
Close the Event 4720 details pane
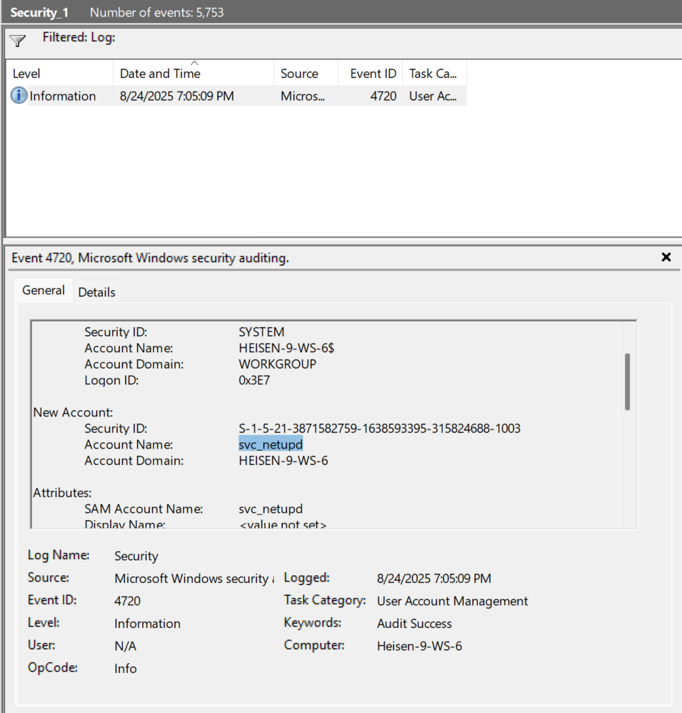(x=666, y=257)
